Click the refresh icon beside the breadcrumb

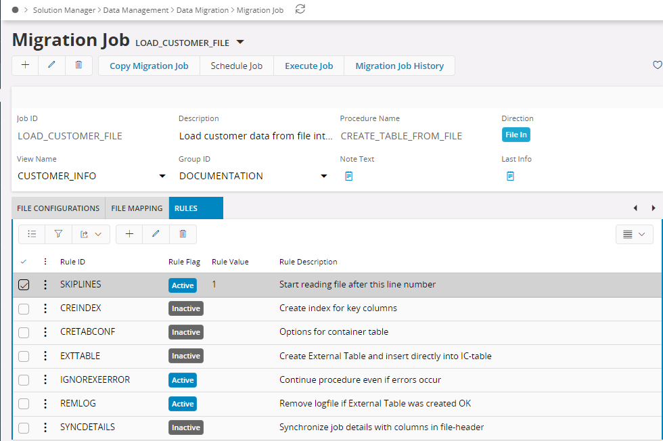[300, 9]
